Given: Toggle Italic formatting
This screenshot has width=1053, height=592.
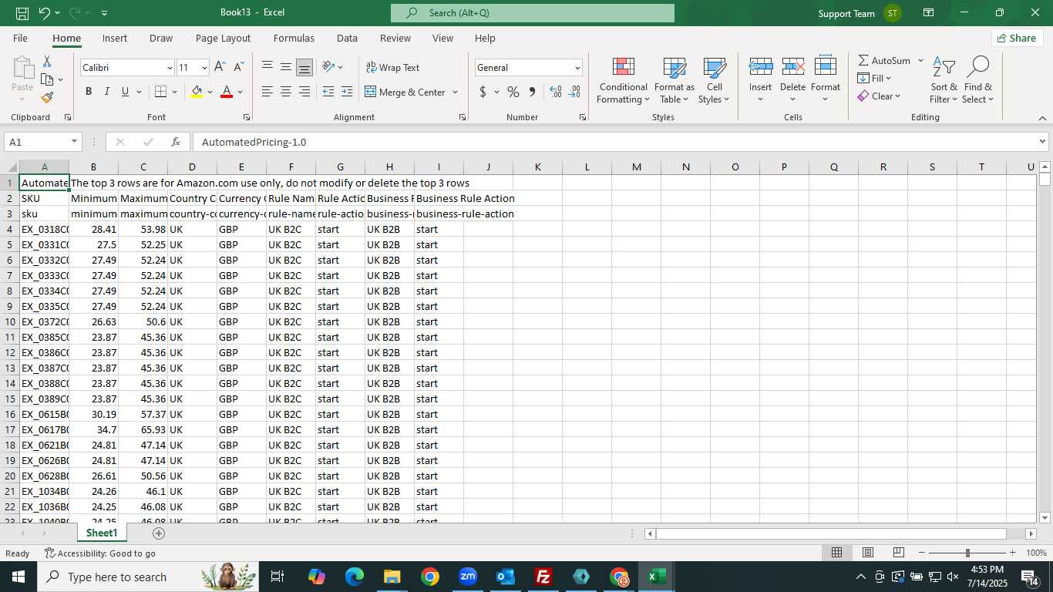Looking at the screenshot, I should click(106, 92).
